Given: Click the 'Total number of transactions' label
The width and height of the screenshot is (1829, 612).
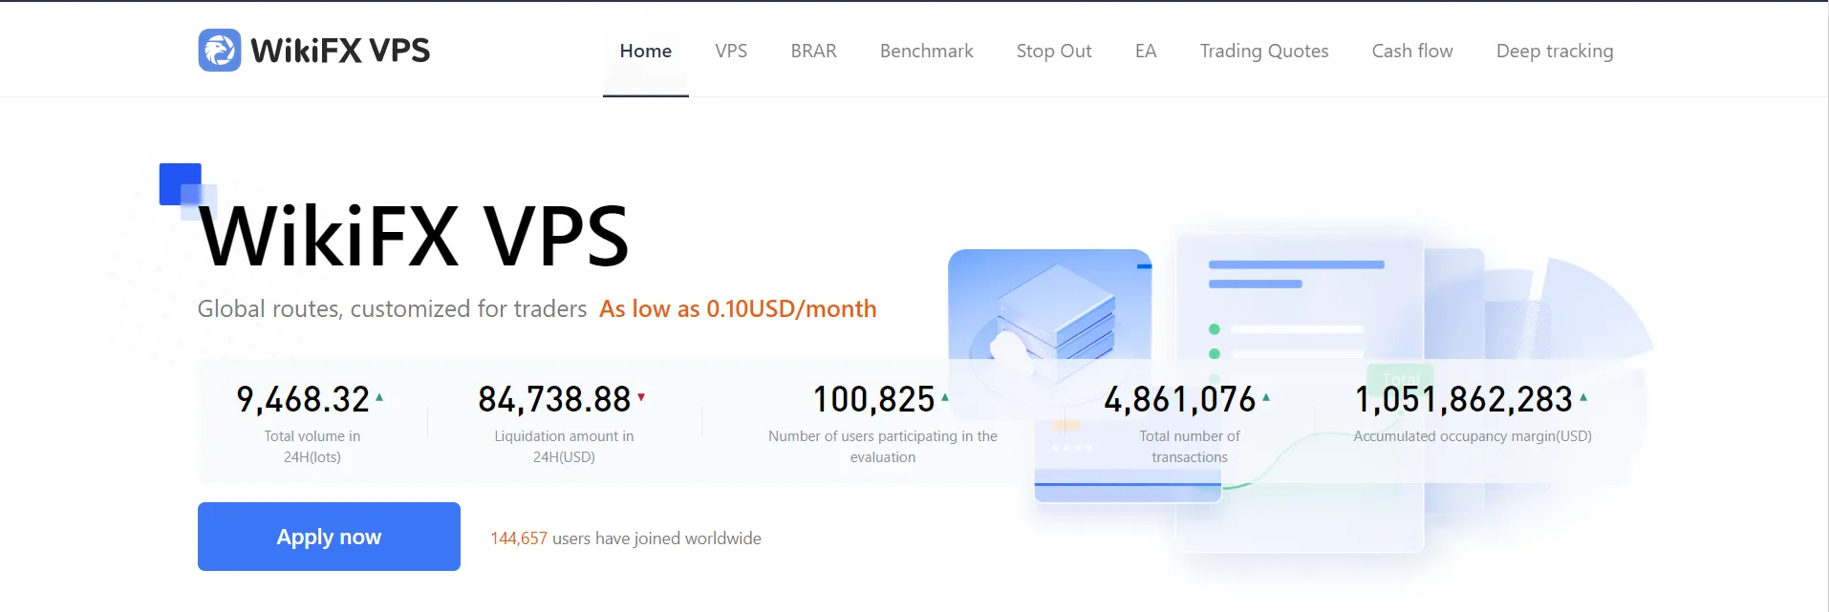Looking at the screenshot, I should 1190,446.
